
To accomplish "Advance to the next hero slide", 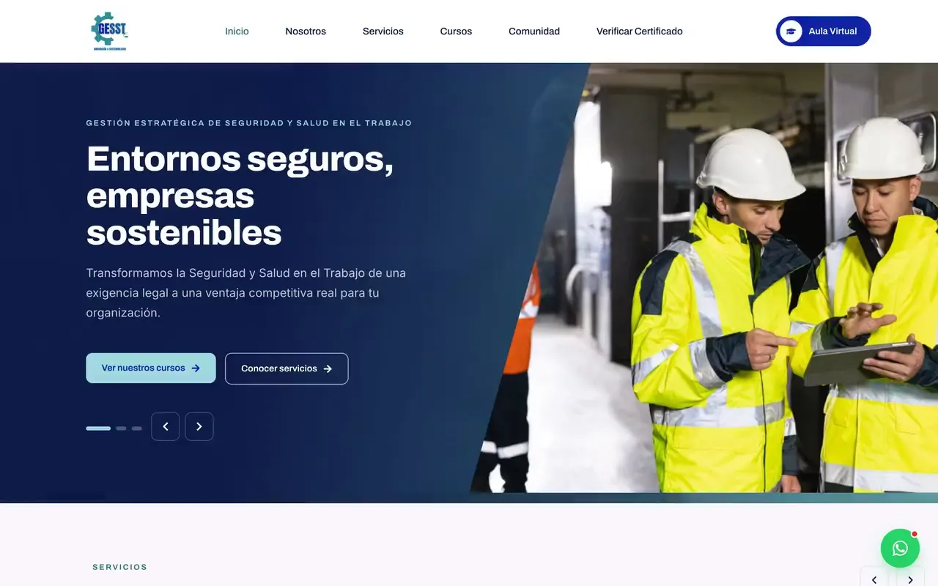I will coord(199,426).
